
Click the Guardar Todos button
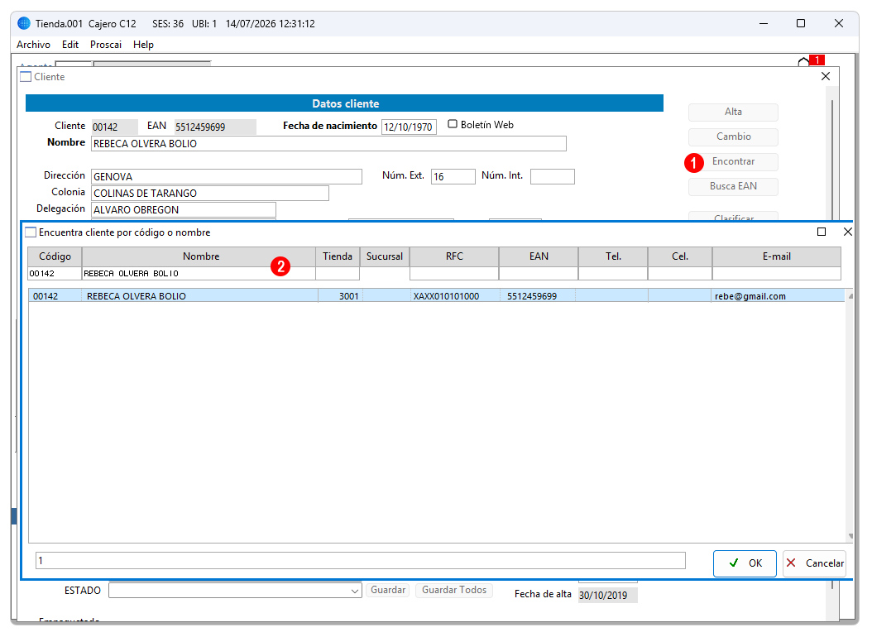(x=454, y=590)
